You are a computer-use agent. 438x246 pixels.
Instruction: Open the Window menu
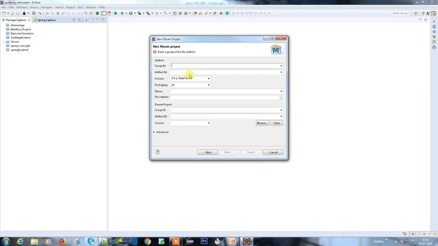pyautogui.click(x=91, y=8)
